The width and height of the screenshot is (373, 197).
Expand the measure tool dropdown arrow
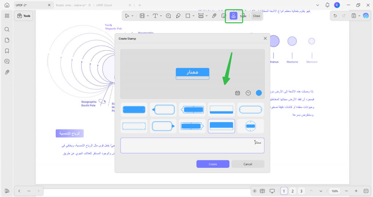(x=207, y=16)
